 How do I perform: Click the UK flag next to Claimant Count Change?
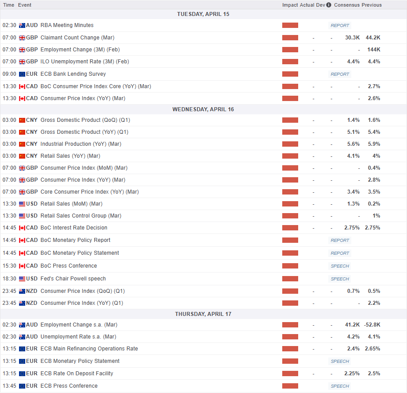coord(22,38)
